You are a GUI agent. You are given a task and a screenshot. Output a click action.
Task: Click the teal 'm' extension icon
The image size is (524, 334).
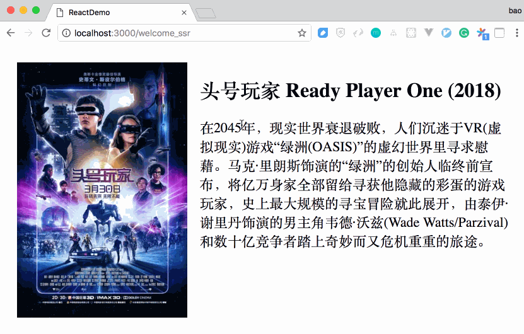click(x=376, y=33)
